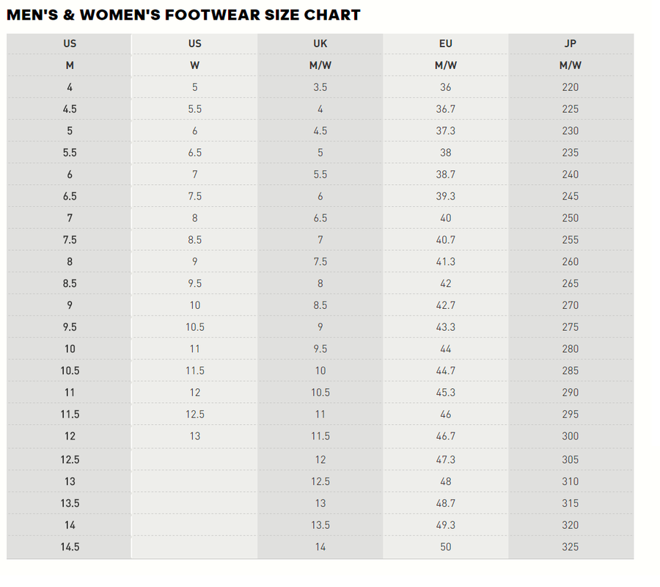Click EU size 48.7 cell
This screenshot has width=660, height=587.
point(446,503)
